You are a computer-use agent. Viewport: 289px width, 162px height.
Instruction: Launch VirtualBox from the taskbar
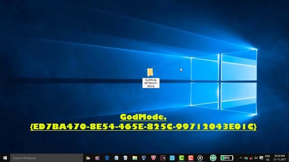click(144, 158)
